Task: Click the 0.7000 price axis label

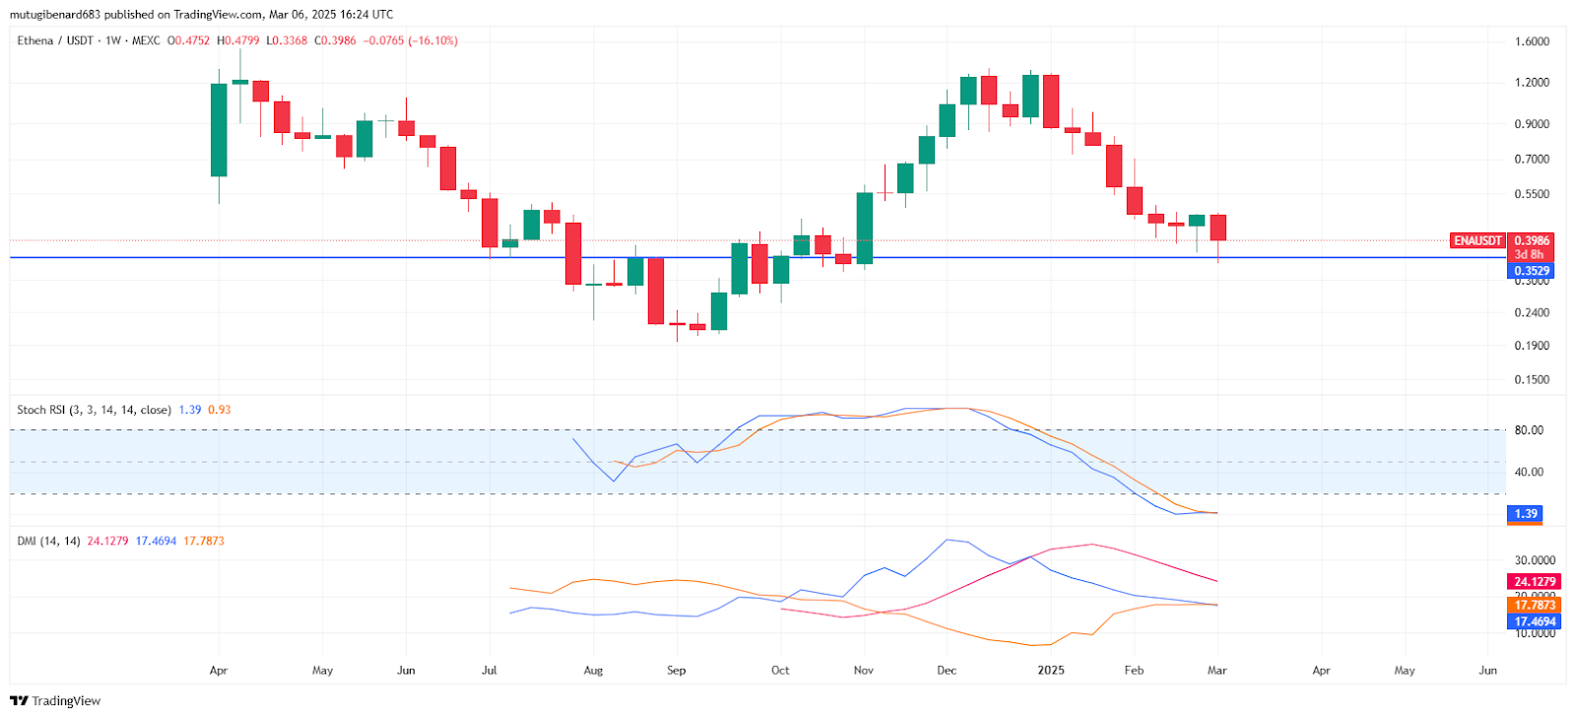Action: click(1532, 159)
